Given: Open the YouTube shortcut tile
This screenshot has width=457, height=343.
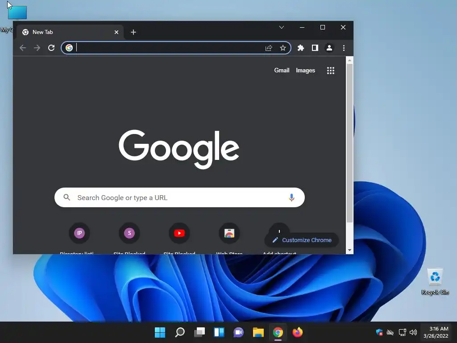Looking at the screenshot, I should coord(179,233).
